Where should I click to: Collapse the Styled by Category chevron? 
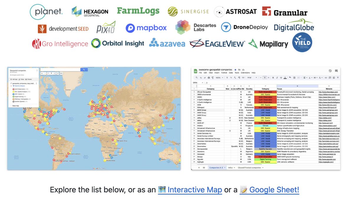pos(11,86)
